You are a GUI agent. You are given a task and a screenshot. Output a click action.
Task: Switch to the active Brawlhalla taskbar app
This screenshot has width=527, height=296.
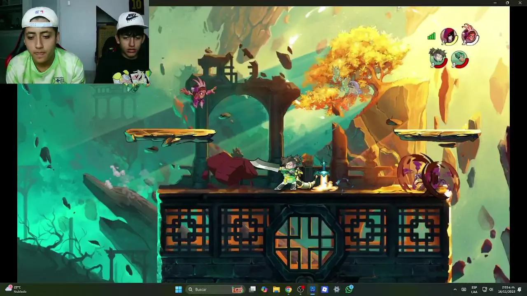[x=312, y=289]
